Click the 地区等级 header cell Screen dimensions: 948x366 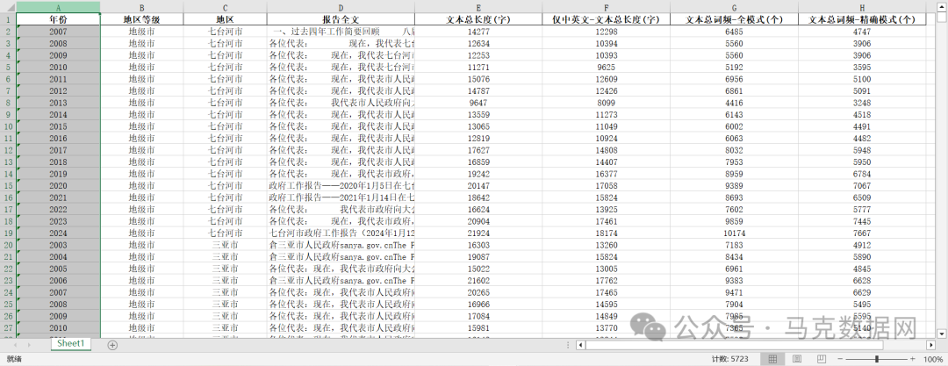point(141,19)
